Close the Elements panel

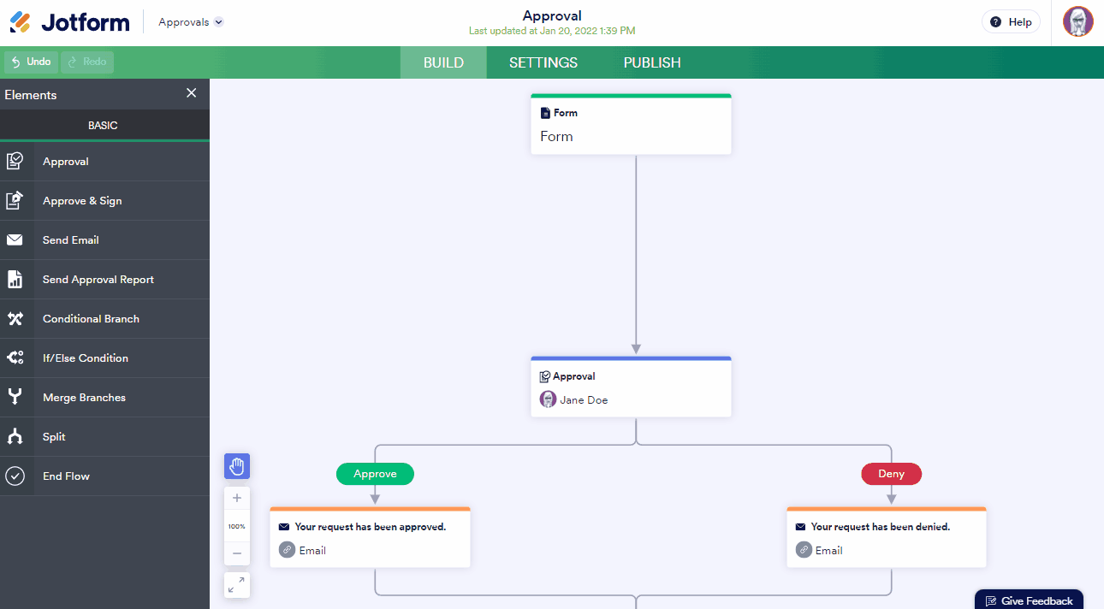tap(192, 93)
